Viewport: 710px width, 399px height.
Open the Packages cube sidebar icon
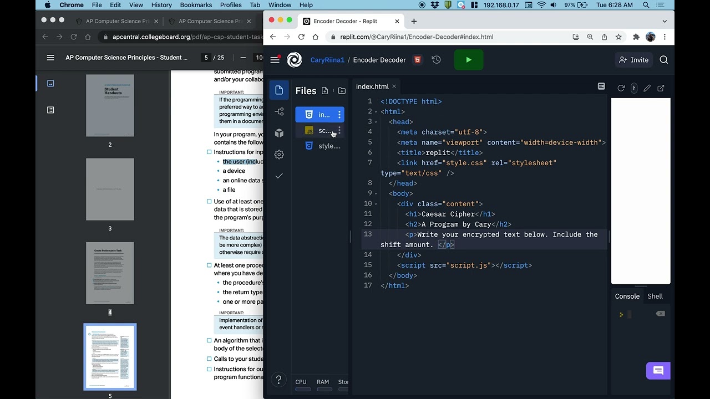[279, 133]
